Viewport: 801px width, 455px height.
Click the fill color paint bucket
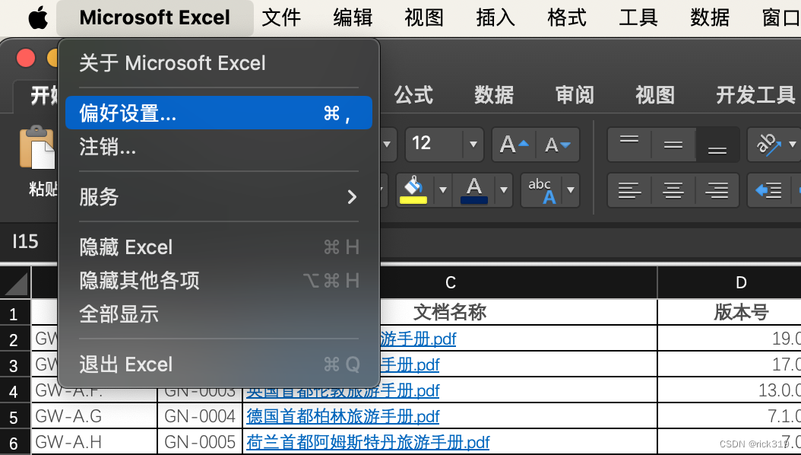tap(415, 189)
